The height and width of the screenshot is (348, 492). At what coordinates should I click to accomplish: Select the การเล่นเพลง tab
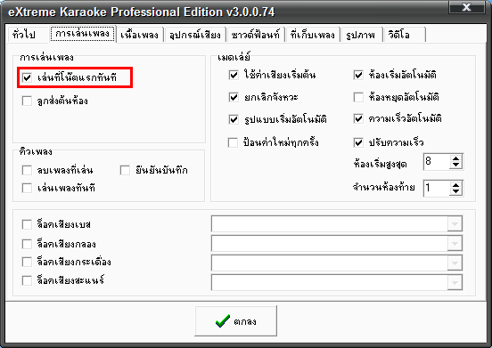click(83, 34)
